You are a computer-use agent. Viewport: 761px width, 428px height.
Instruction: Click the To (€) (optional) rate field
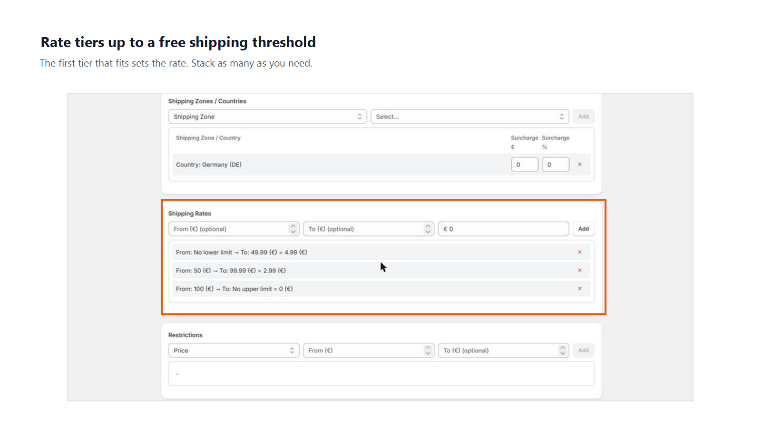(x=369, y=229)
